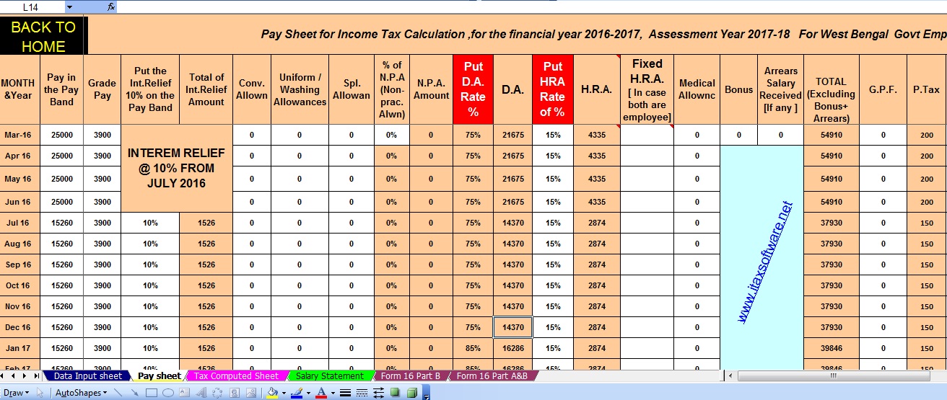Open the Line Style options
947x400 pixels.
pyautogui.click(x=345, y=393)
